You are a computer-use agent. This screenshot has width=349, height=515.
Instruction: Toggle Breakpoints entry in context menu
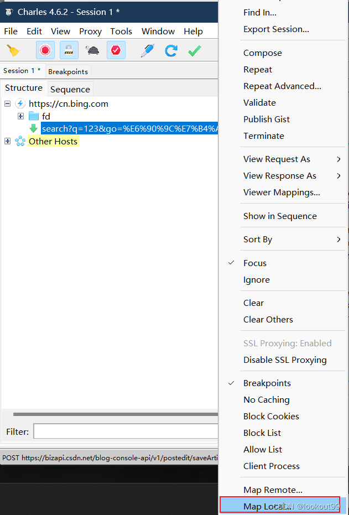pos(267,383)
